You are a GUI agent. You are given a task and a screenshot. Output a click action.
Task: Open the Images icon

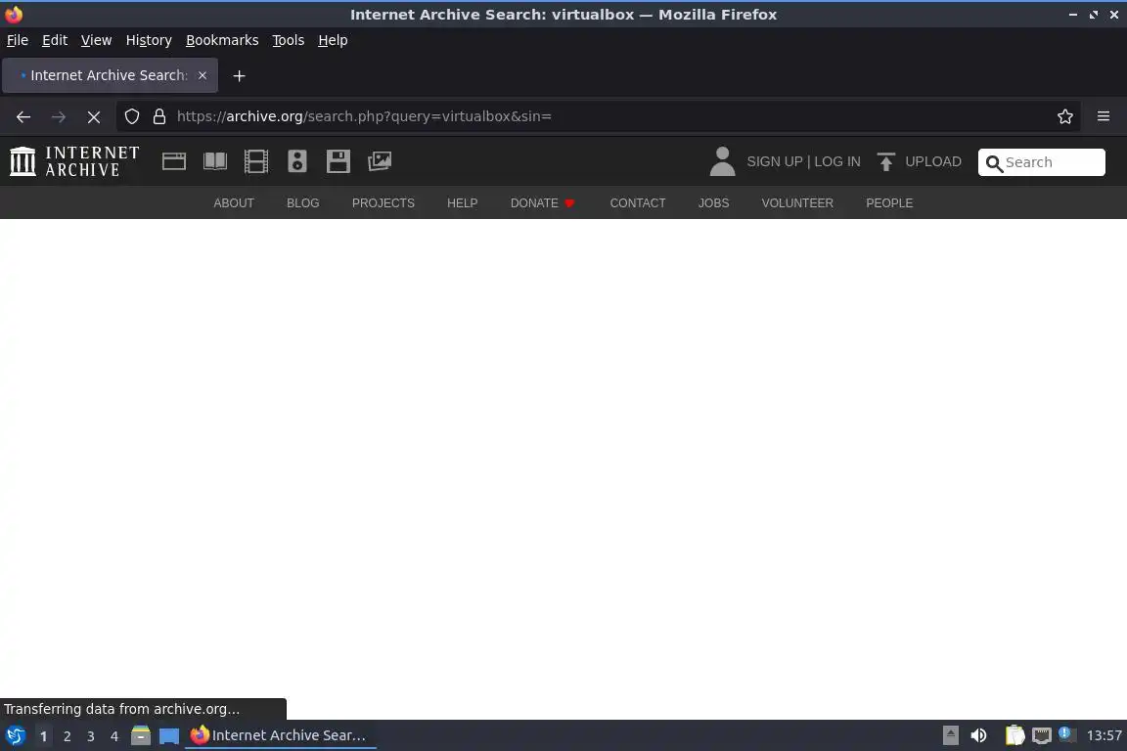pos(380,161)
